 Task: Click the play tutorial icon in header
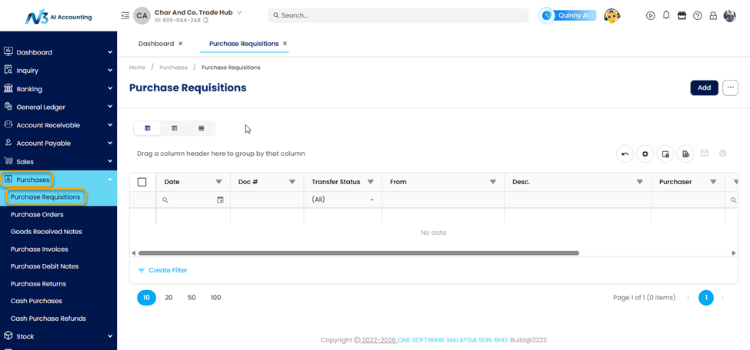point(650,16)
